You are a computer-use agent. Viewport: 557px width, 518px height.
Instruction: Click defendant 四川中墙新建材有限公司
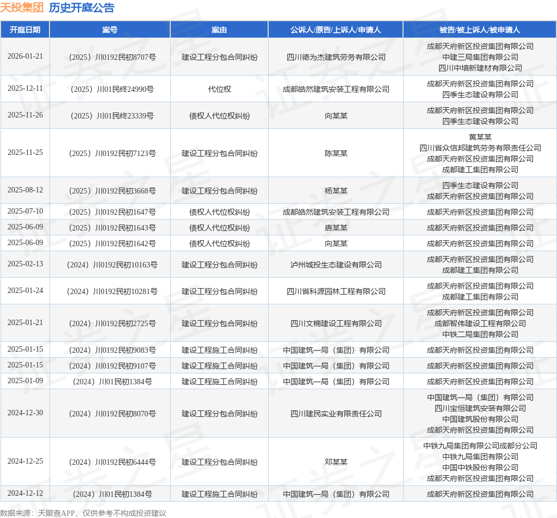pos(480,68)
